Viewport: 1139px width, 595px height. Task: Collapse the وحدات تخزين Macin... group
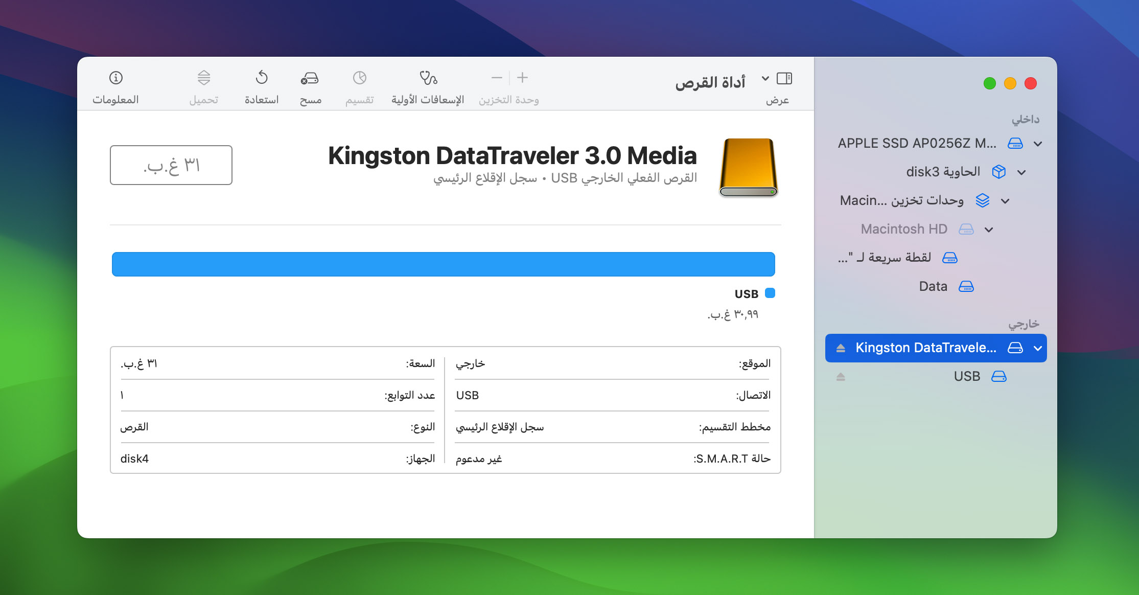pos(1005,201)
